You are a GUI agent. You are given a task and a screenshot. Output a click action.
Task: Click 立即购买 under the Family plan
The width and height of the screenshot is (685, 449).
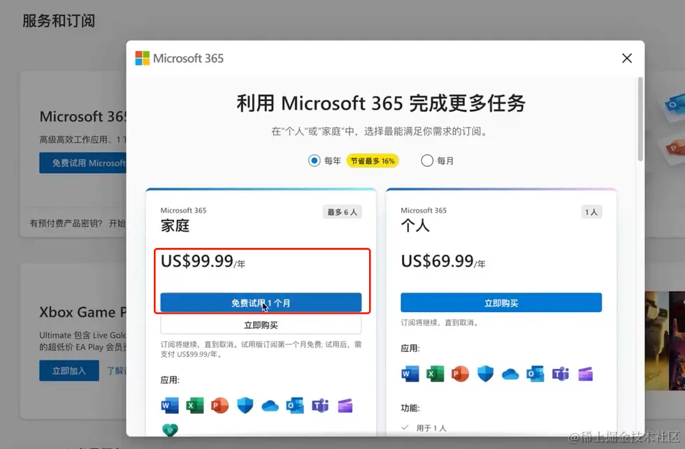coord(261,325)
